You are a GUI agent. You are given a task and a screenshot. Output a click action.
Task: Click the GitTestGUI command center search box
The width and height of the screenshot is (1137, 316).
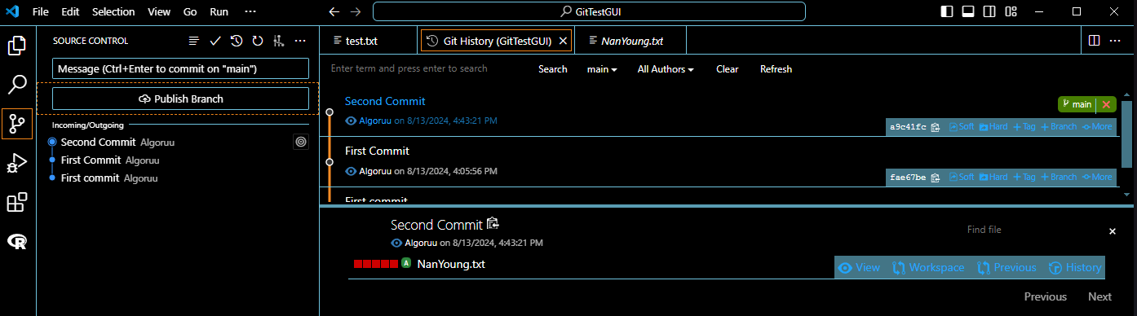(589, 11)
